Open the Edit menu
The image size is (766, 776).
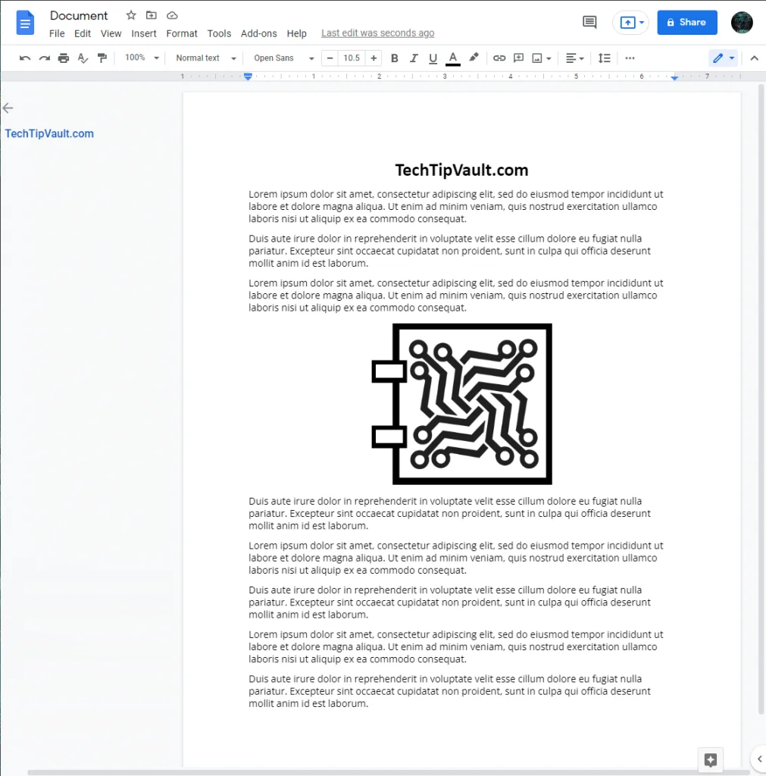coord(82,33)
